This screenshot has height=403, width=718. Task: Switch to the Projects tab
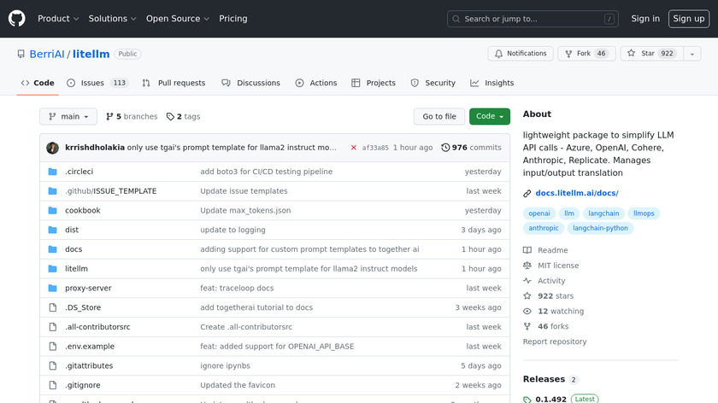click(x=374, y=83)
